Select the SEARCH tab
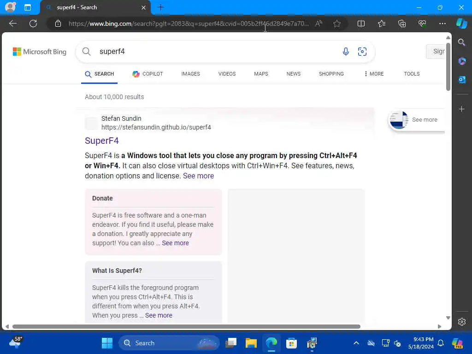This screenshot has width=472, height=354. 100,74
